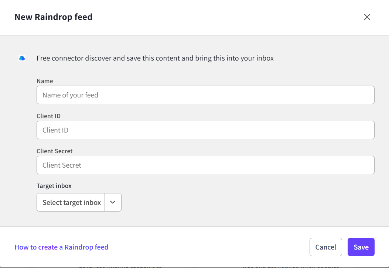Close the New Raindrop feed dialog
This screenshot has width=389, height=268.
click(x=367, y=17)
